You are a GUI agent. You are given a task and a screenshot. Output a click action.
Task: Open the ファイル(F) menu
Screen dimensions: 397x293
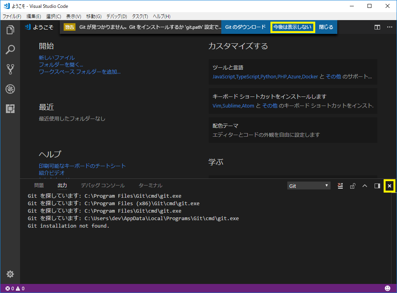click(12, 17)
